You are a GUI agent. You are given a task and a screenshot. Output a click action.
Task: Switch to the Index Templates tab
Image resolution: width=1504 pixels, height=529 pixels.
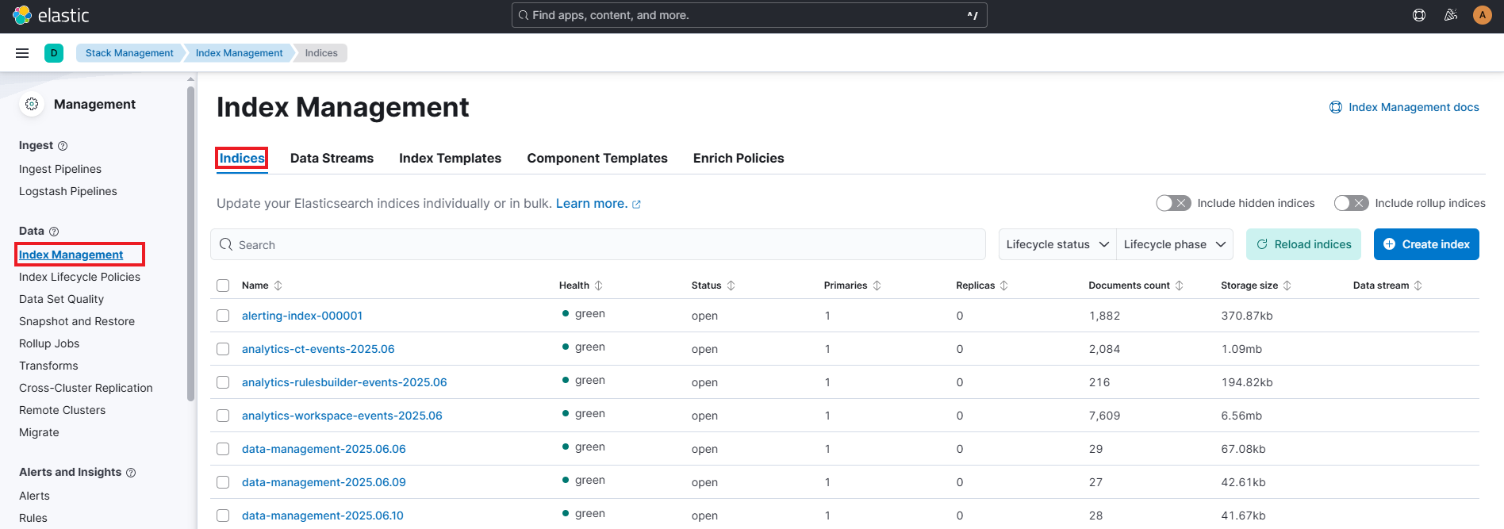(450, 158)
